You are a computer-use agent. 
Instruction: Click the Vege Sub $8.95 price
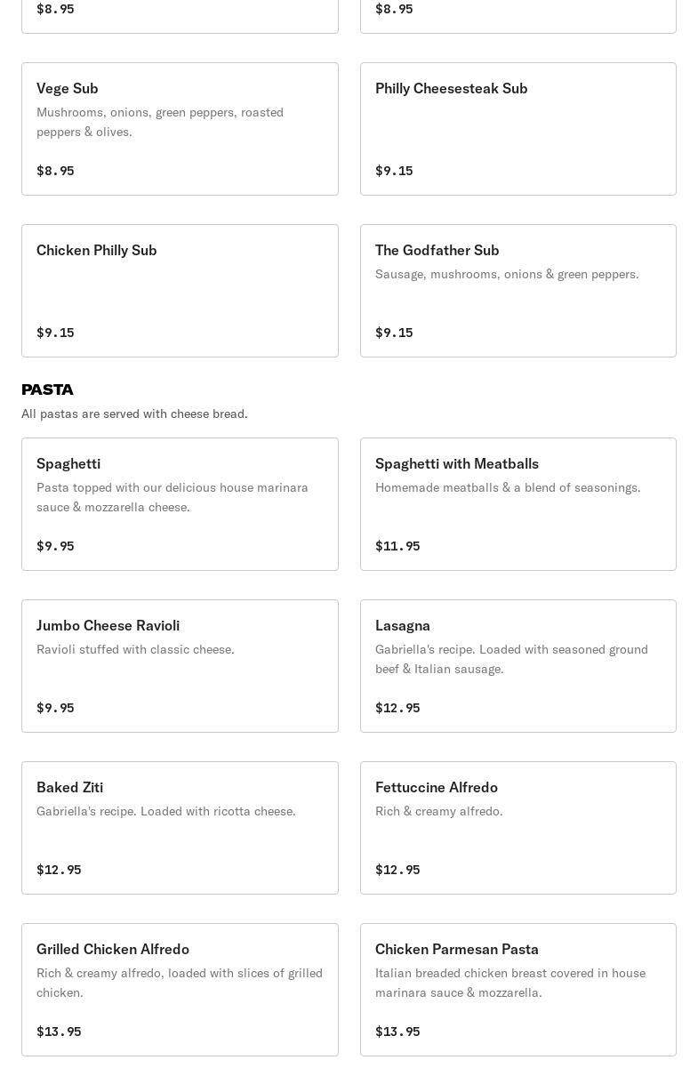click(x=55, y=171)
